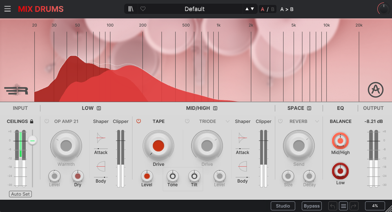Open the Default preset name dropdown

pyautogui.click(x=194, y=9)
